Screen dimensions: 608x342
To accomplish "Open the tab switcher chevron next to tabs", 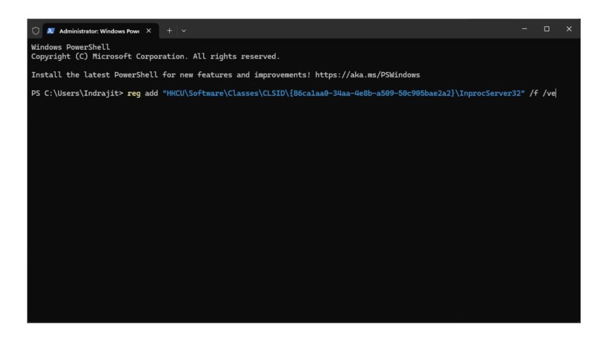I will coord(183,29).
